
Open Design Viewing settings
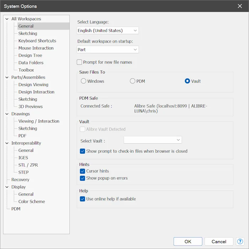[33, 85]
